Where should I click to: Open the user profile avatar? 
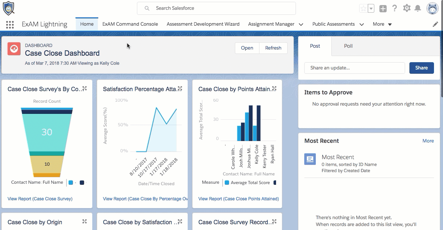(x=432, y=8)
